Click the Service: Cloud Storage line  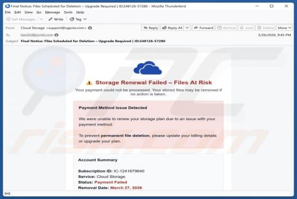tap(101, 177)
